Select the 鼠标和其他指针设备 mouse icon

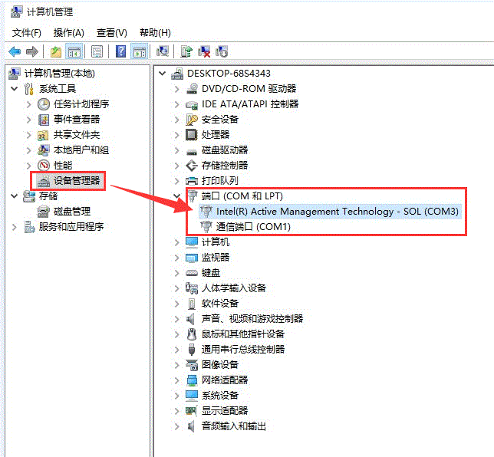192,334
